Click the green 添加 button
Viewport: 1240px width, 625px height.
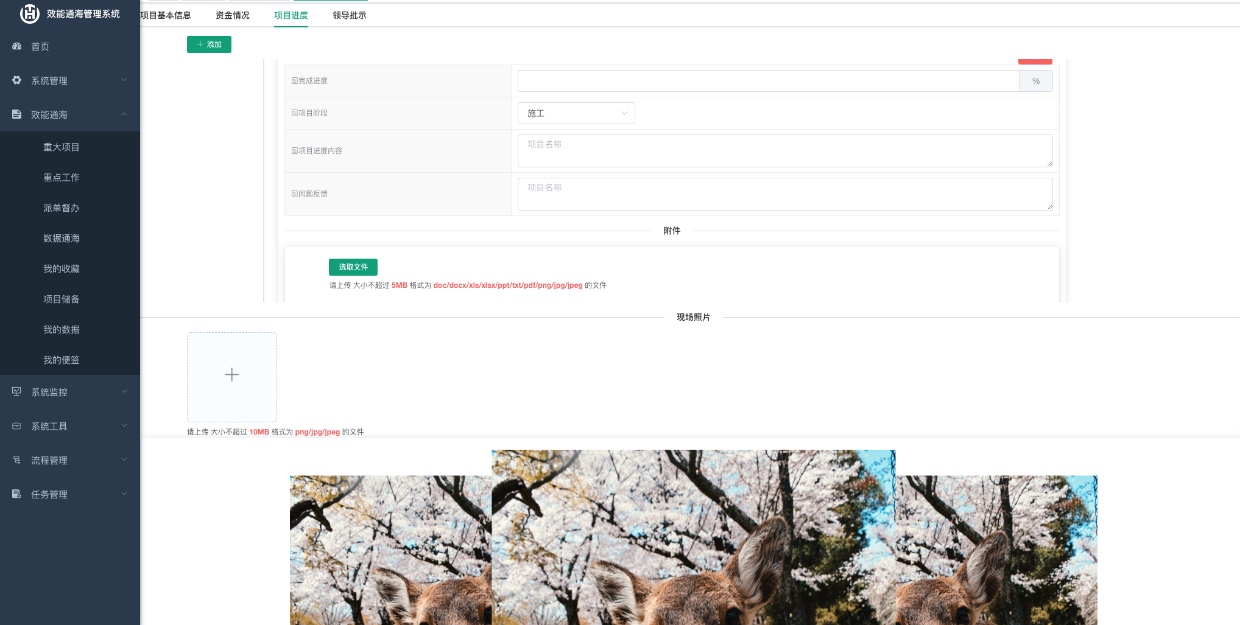point(209,44)
